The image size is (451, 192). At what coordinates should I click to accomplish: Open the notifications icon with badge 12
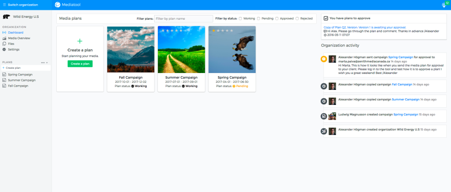click(x=444, y=5)
